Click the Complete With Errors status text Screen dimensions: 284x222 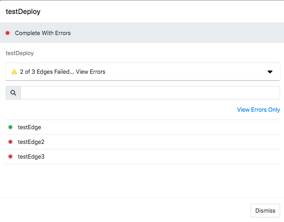tap(43, 33)
